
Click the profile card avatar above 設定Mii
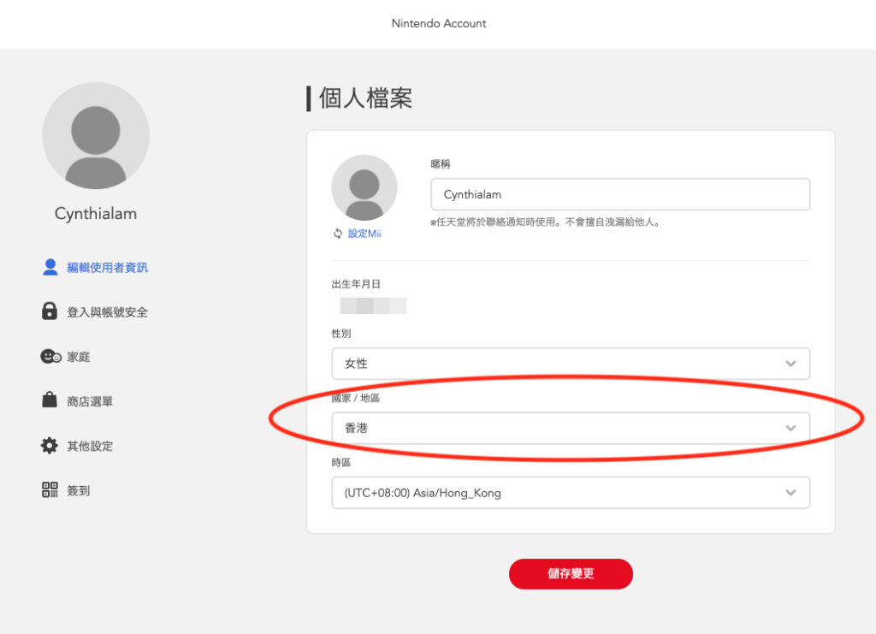(x=364, y=187)
